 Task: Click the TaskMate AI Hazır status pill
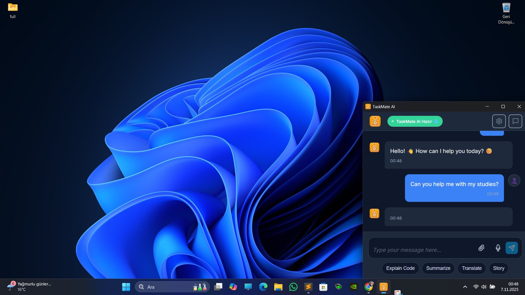[x=415, y=121]
